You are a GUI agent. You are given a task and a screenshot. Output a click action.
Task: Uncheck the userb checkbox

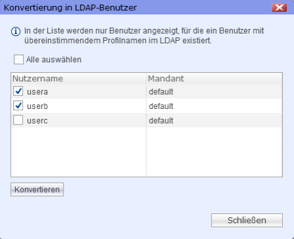(x=18, y=106)
